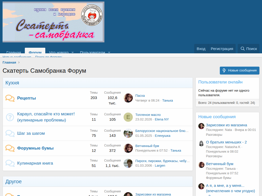Screen dimensions: 262x196
Task: Click the Регистрация button
Action: tap(222, 49)
